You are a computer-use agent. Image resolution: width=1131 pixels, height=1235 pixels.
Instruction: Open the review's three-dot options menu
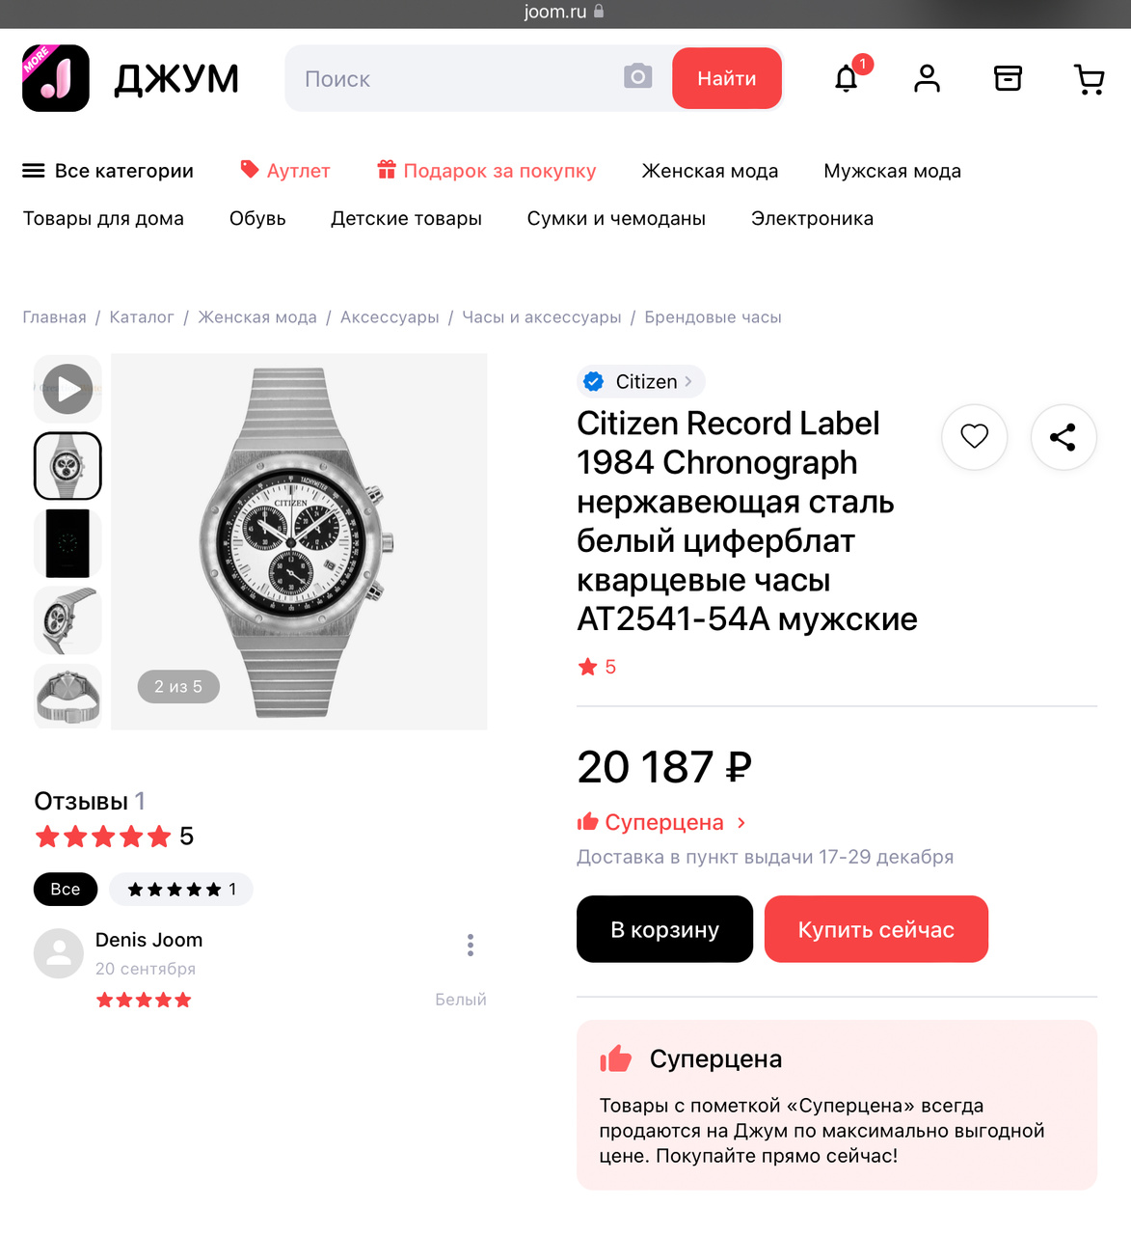click(471, 945)
